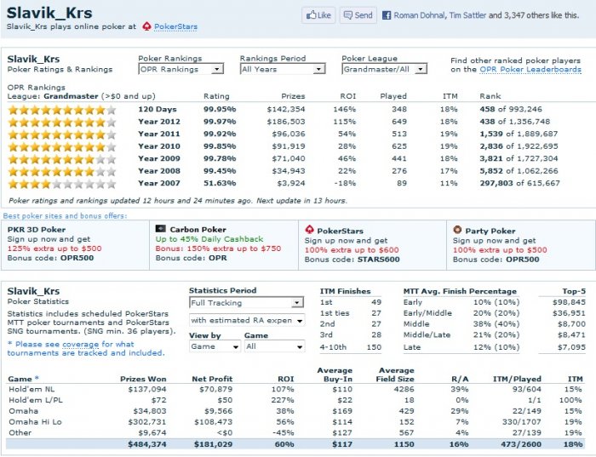Image resolution: width=596 pixels, height=457 pixels.
Task: Click the Omaha Hi Lo prizes $302,731
Action: (147, 421)
